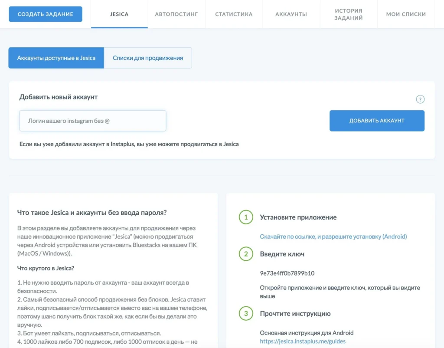The width and height of the screenshot is (444, 348).
Task: Click the key value 9e73e4ff0b7899b10
Action: point(287,273)
